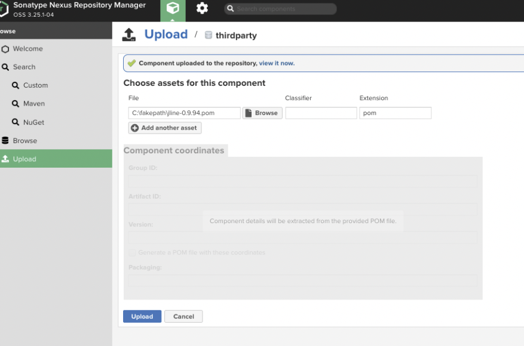The image size is (524, 346).
Task: Click the Browse file button
Action: coord(262,113)
